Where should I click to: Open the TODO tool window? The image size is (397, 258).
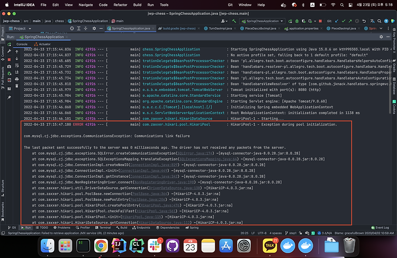coord(42,228)
